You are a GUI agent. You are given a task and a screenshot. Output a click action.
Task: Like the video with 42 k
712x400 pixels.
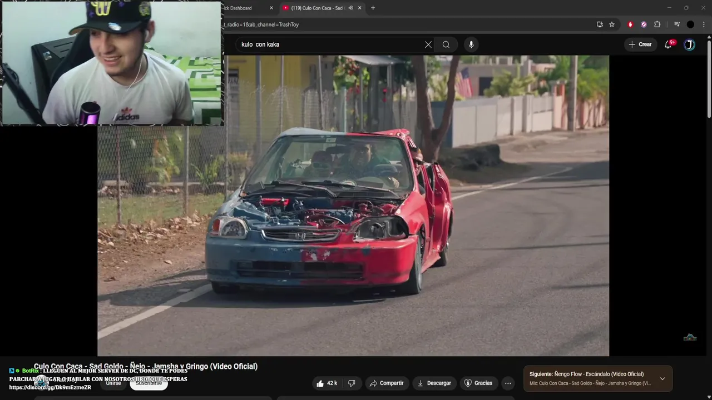[327, 383]
